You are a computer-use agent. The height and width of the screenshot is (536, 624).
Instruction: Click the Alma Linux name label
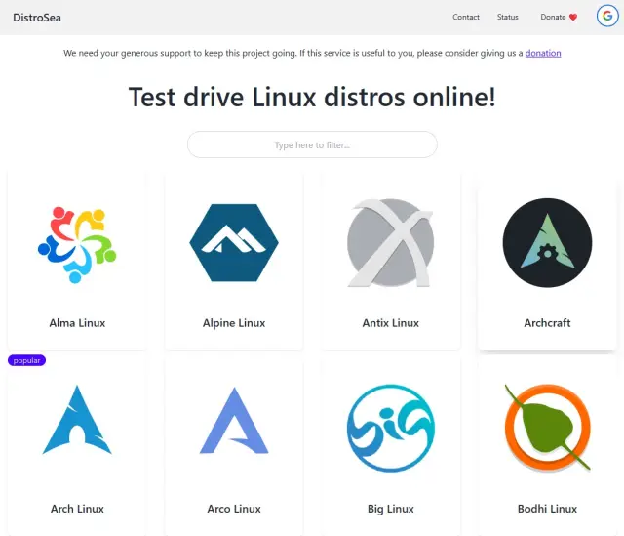click(x=77, y=323)
